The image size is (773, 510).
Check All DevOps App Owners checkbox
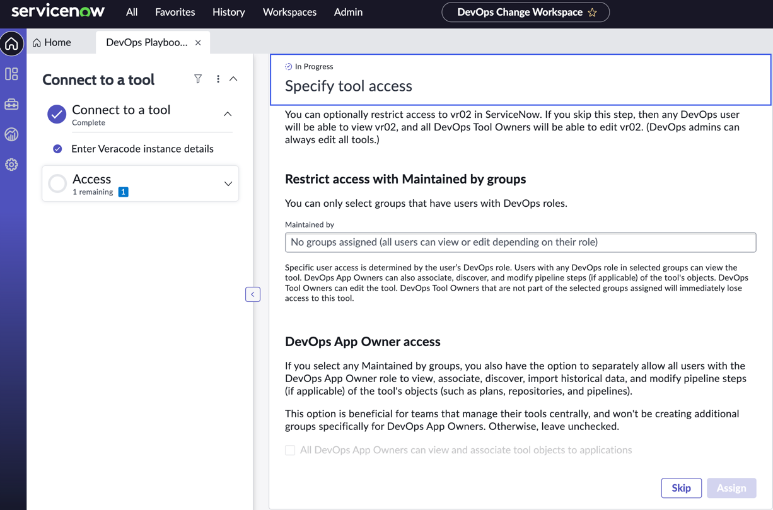coord(290,450)
